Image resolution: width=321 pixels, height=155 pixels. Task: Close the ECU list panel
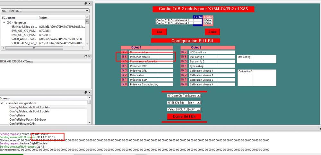pos(89,4)
